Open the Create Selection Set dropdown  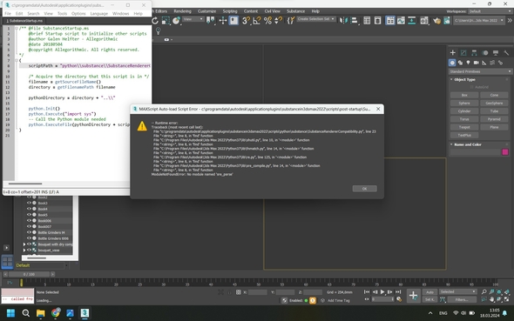tap(316, 19)
